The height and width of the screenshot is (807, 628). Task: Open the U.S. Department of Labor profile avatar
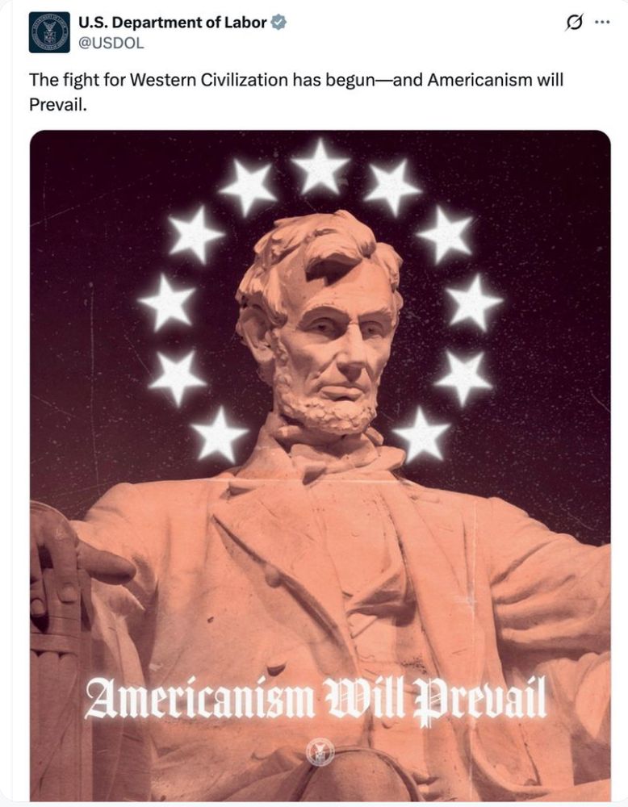49,32
